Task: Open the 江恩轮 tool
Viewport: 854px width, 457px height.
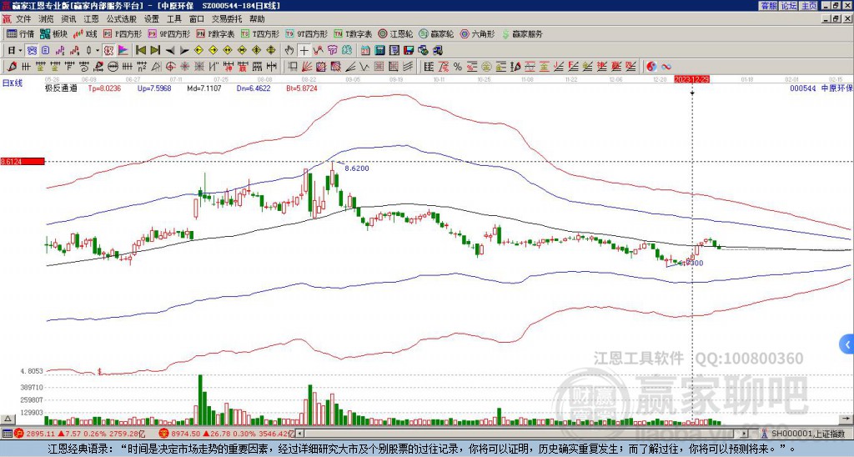Action: [x=395, y=33]
